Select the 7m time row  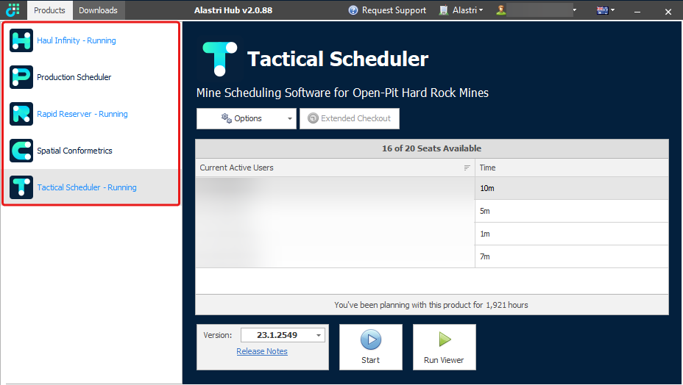click(571, 256)
